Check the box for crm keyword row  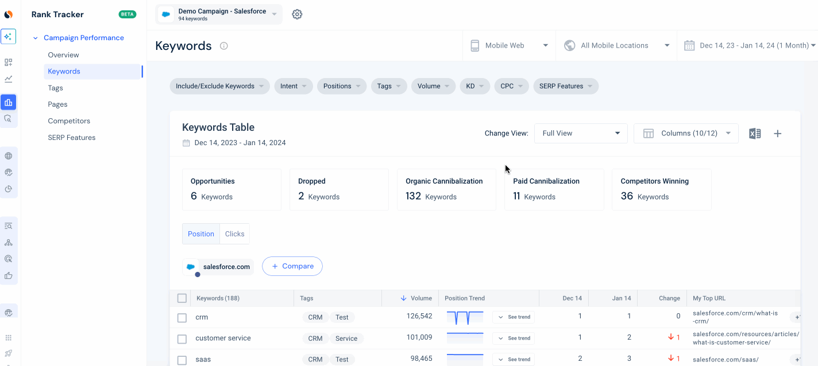pyautogui.click(x=182, y=318)
